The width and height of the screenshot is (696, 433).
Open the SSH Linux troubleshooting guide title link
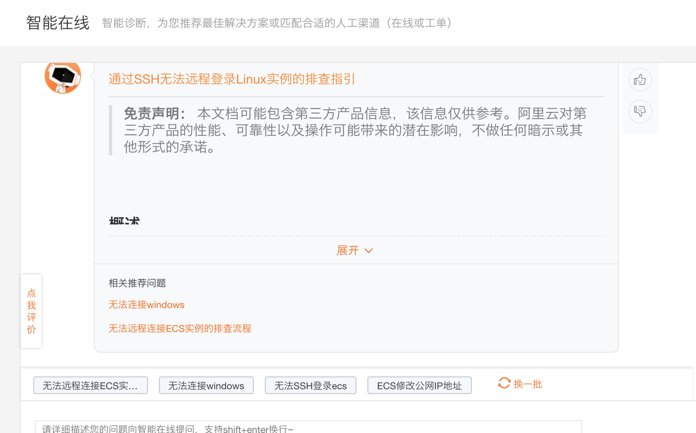(x=231, y=79)
